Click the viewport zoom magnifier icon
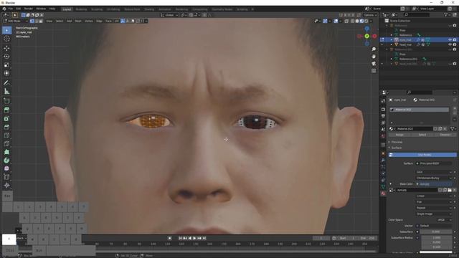 click(x=374, y=49)
